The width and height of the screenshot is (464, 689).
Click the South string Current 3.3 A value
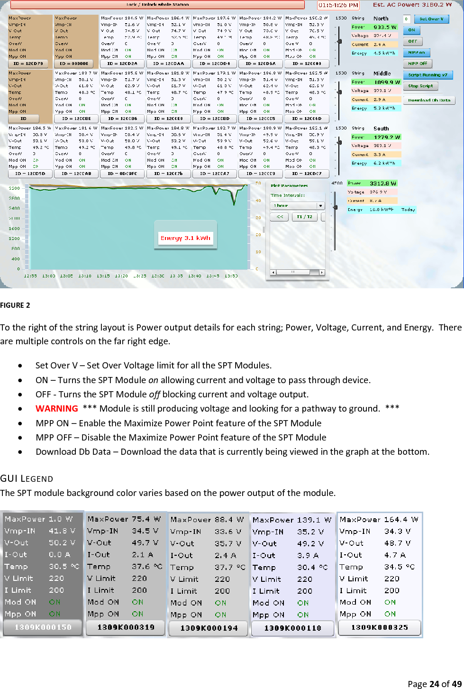click(380, 155)
